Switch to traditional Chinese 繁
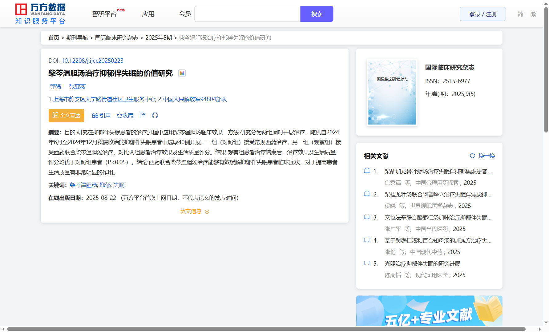The width and height of the screenshot is (549, 332). (x=534, y=14)
